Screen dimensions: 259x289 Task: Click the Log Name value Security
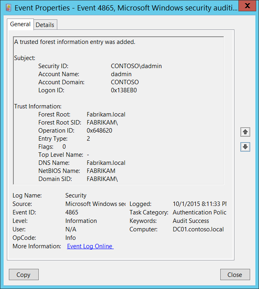tap(76, 195)
